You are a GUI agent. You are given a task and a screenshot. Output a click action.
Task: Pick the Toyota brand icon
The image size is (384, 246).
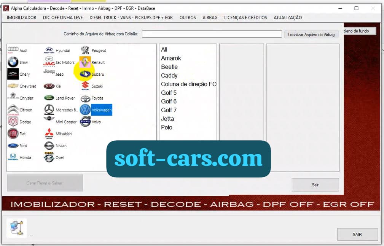coord(85,98)
